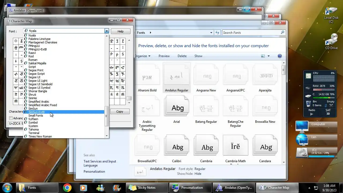Switch to Personalization taskbar button
The width and height of the screenshot is (343, 193).
[x=191, y=188]
